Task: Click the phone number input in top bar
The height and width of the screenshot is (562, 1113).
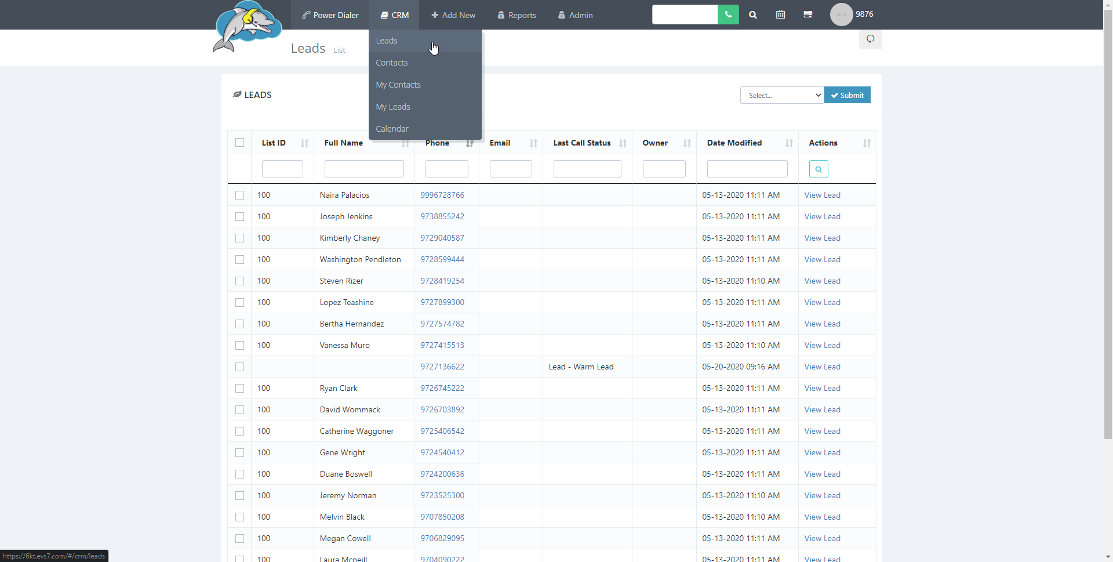Action: point(685,14)
